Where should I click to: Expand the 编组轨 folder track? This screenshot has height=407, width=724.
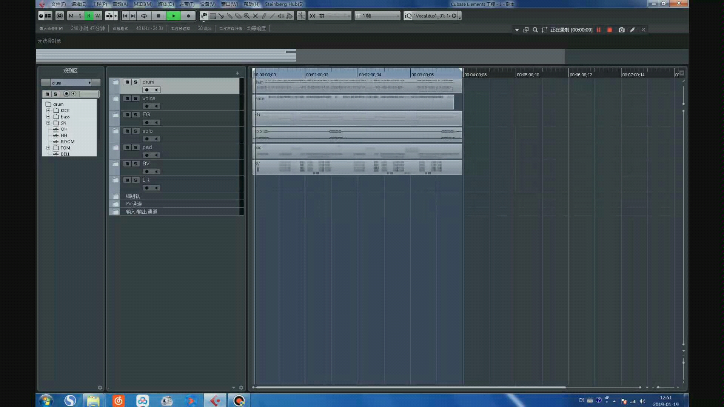coord(116,196)
